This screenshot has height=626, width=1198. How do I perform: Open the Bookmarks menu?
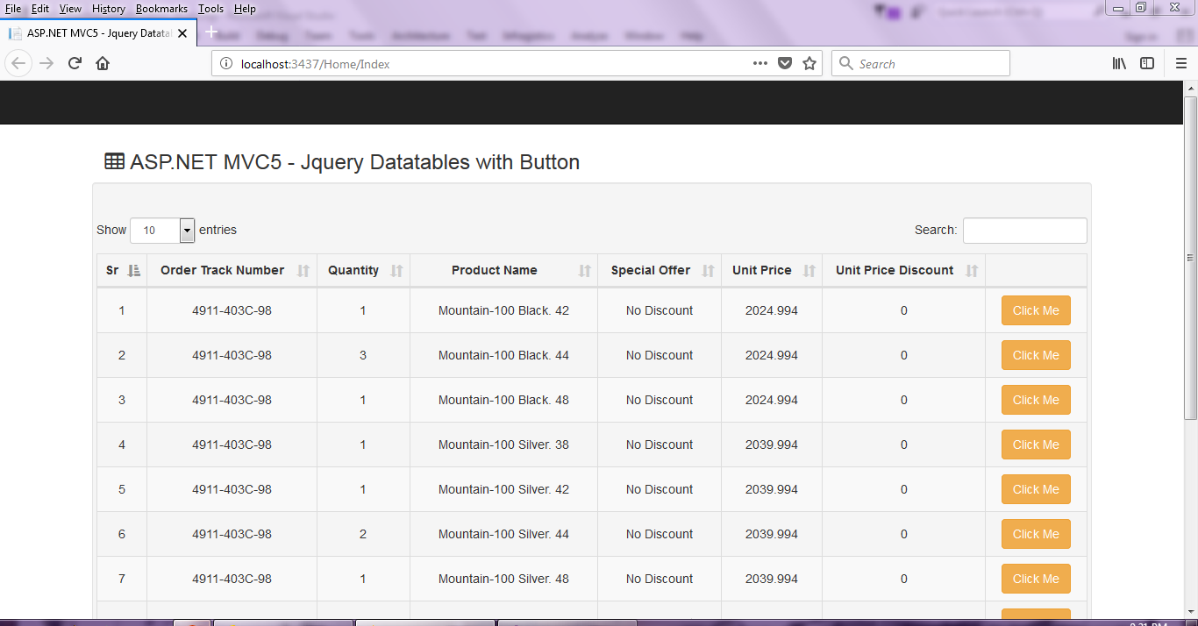(x=161, y=8)
